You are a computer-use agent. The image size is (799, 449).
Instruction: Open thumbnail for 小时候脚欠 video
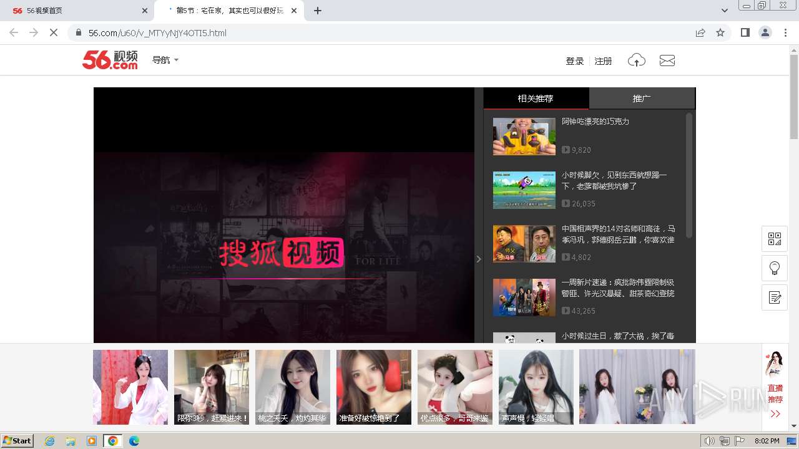point(524,190)
